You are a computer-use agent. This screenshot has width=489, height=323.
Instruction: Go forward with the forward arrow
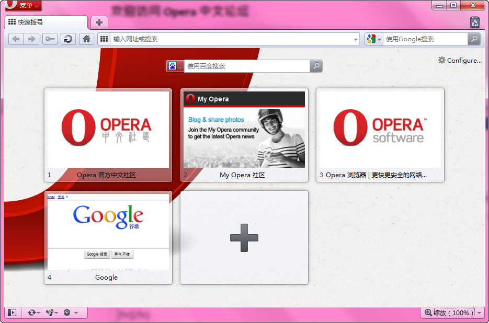tap(31, 39)
